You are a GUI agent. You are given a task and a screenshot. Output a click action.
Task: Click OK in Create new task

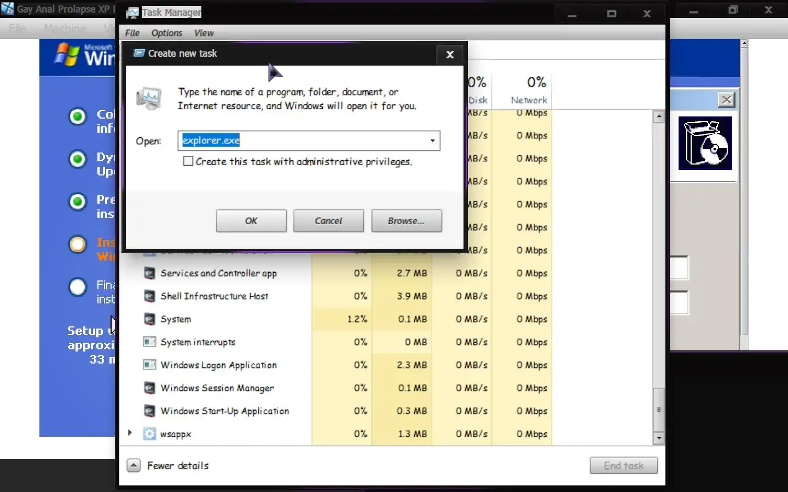tap(251, 221)
